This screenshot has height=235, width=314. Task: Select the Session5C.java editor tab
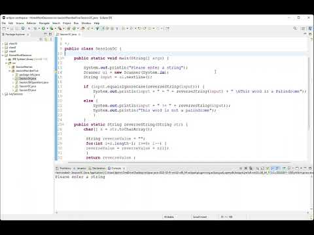coord(68,35)
